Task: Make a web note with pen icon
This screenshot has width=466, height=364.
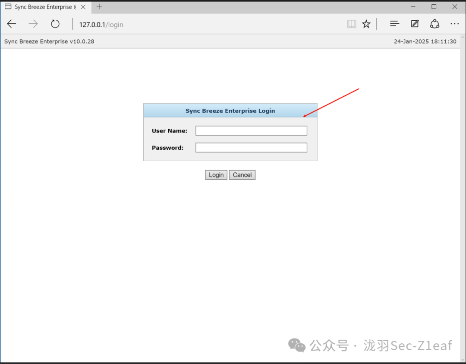Action: [415, 23]
